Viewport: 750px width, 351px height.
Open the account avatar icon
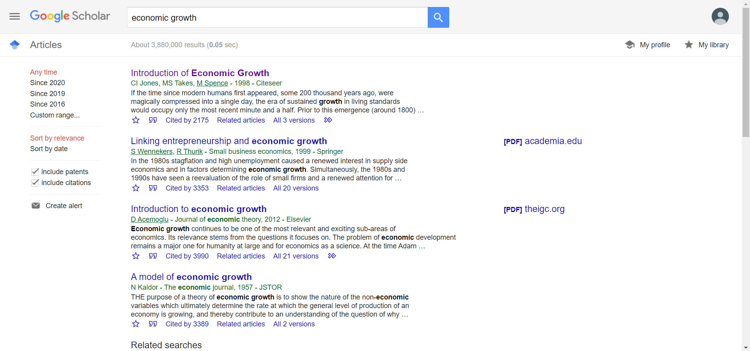point(720,16)
